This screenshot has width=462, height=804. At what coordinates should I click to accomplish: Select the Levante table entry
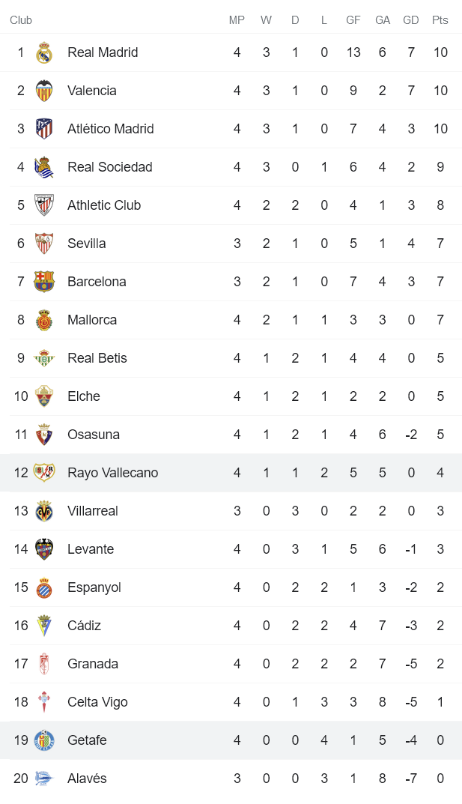(x=91, y=549)
